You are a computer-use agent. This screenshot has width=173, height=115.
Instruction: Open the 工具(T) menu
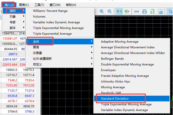click(39, 5)
